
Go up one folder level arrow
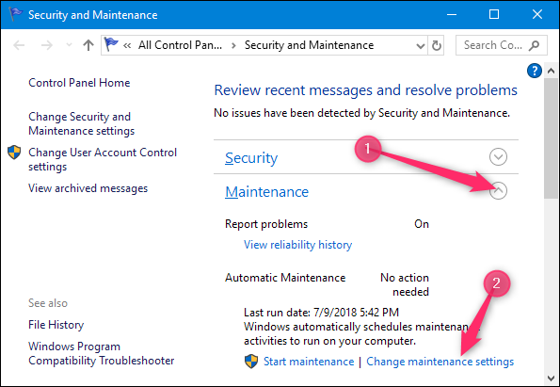(x=88, y=45)
